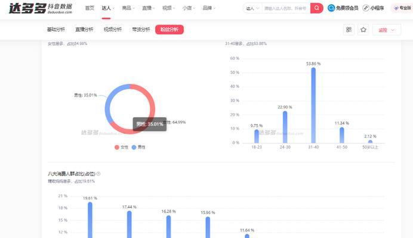Click the 专业版 button

402,8
